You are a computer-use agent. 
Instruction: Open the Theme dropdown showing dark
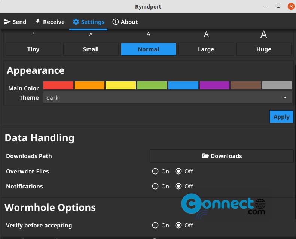(x=168, y=98)
